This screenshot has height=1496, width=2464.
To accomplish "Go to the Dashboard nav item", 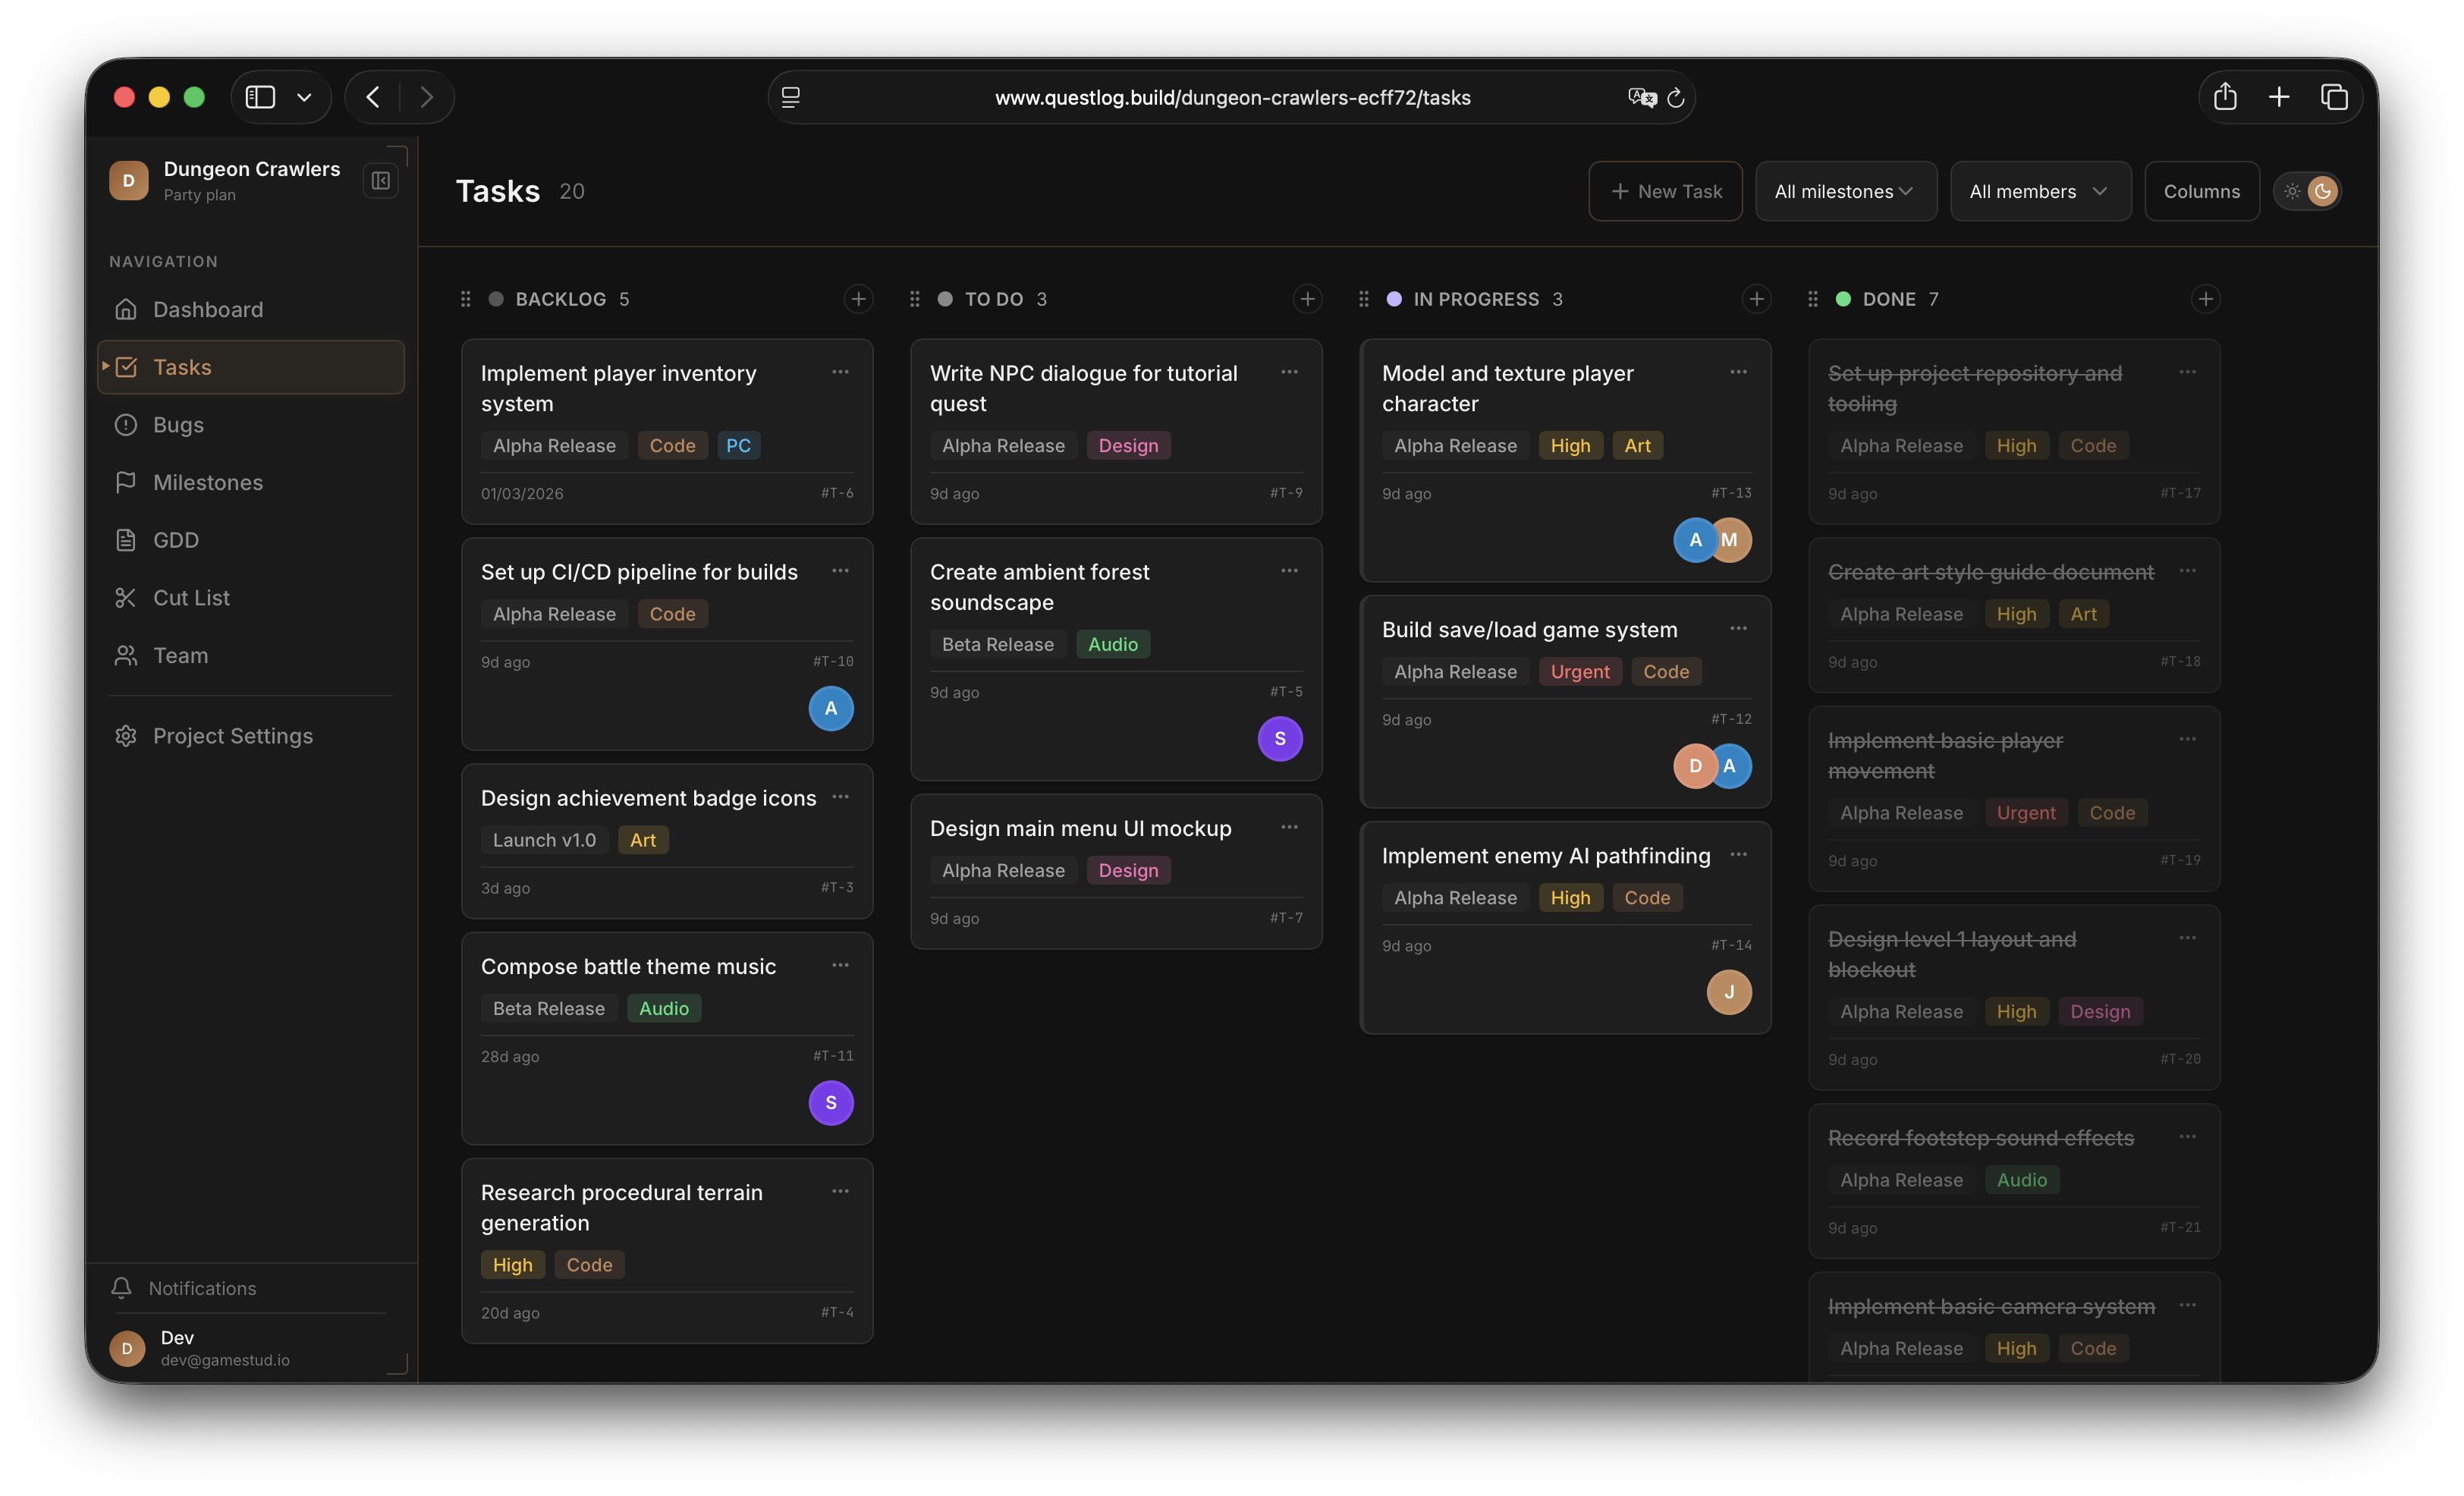I will 207,310.
